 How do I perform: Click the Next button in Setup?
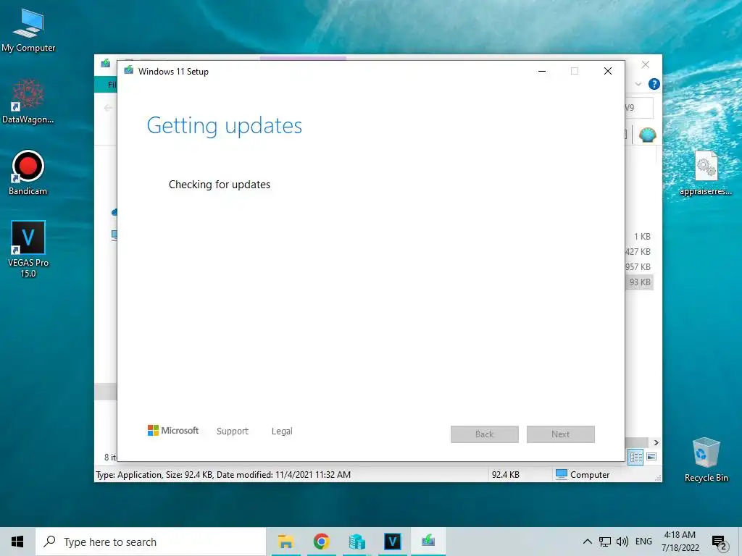[561, 434]
